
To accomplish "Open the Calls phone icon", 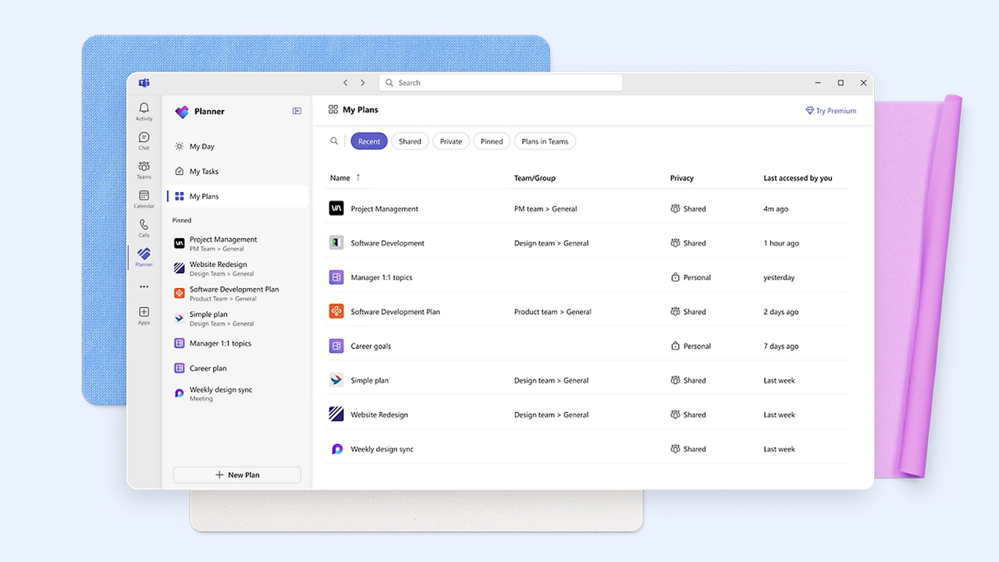I will 144,225.
